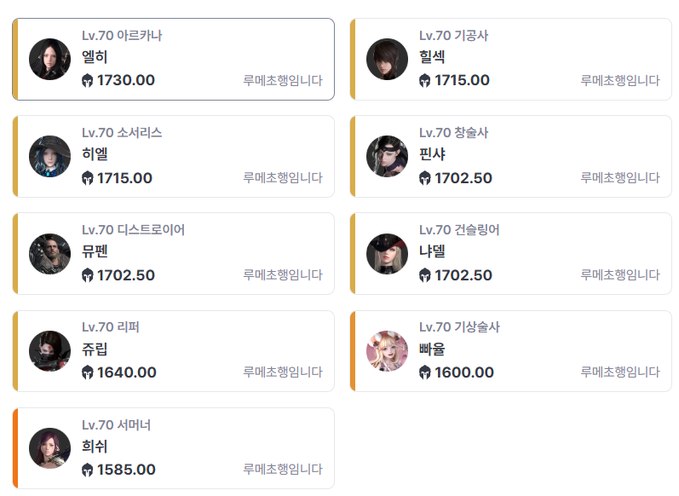Click 루메초행임니다 text in 빠율 card
The width and height of the screenshot is (679, 496).
620,372
